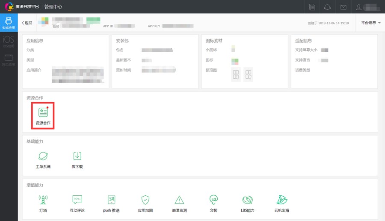Click the 支持屏幕大小 label
Screen dimensions: 385x221
point(306,50)
